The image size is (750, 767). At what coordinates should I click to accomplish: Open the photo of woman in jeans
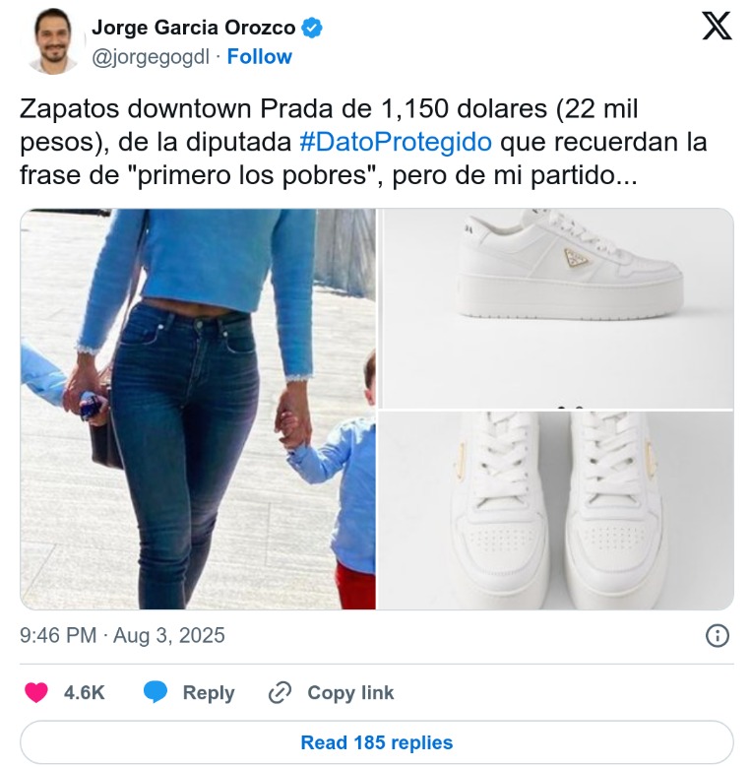pos(198,409)
